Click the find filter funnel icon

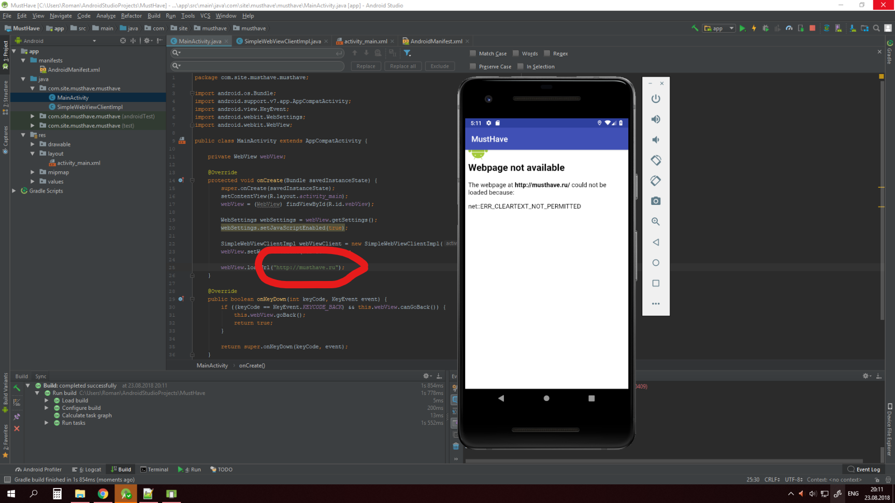408,53
